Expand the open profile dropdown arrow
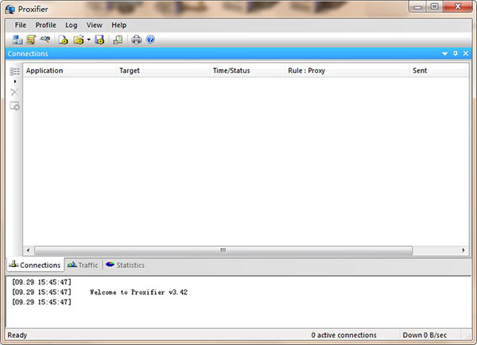This screenshot has height=345, width=477. 89,40
